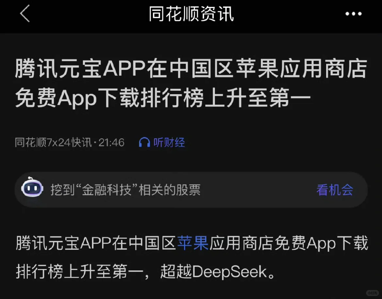Tap the robot assistant avatar icon
This screenshot has height=299, width=382.
coord(32,188)
